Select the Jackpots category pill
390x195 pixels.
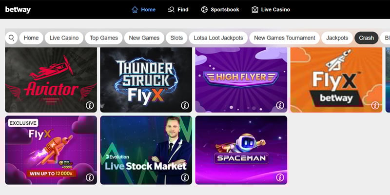tap(337, 38)
